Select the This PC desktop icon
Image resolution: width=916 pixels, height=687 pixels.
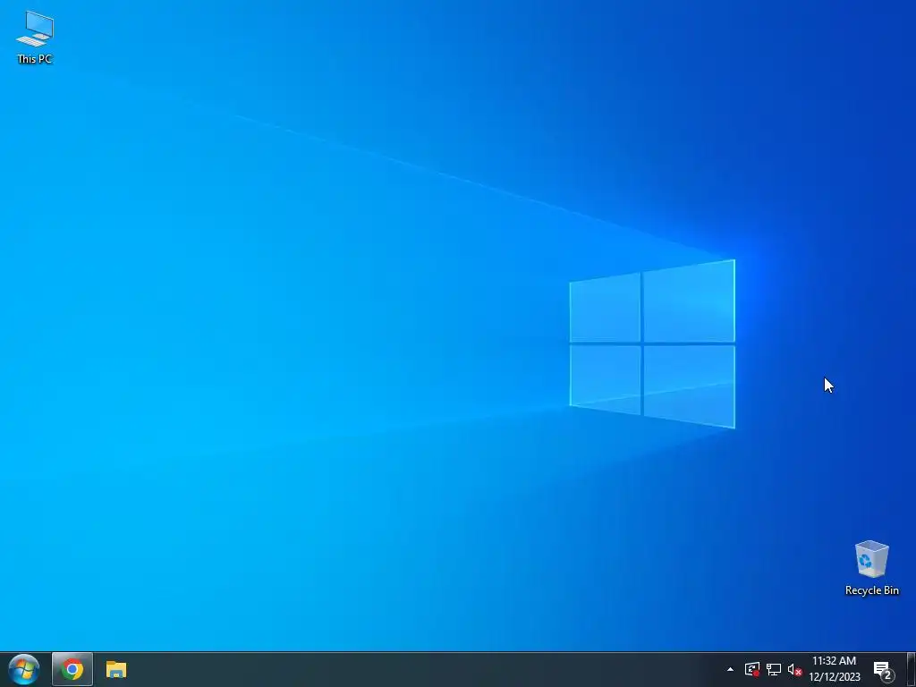35,38
